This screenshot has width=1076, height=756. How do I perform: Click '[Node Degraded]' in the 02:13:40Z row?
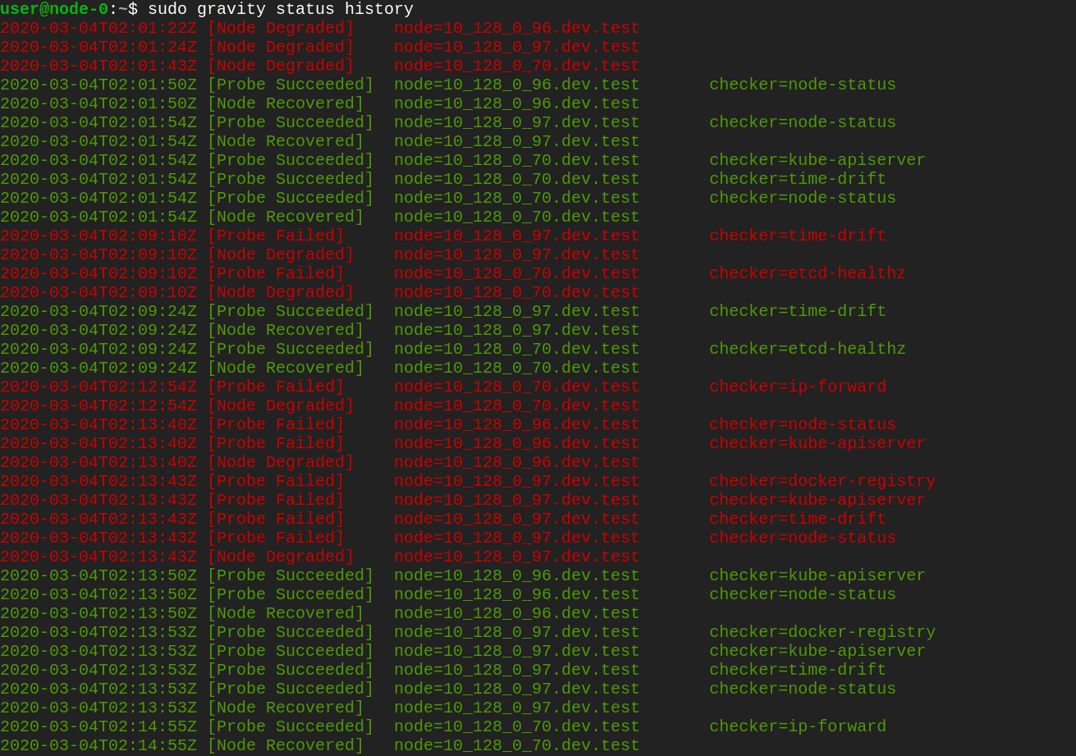click(281, 462)
